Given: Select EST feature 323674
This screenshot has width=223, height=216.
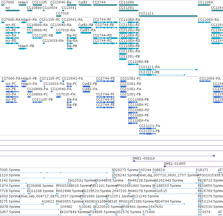Looking at the screenshot, I should click(x=200, y=215).
